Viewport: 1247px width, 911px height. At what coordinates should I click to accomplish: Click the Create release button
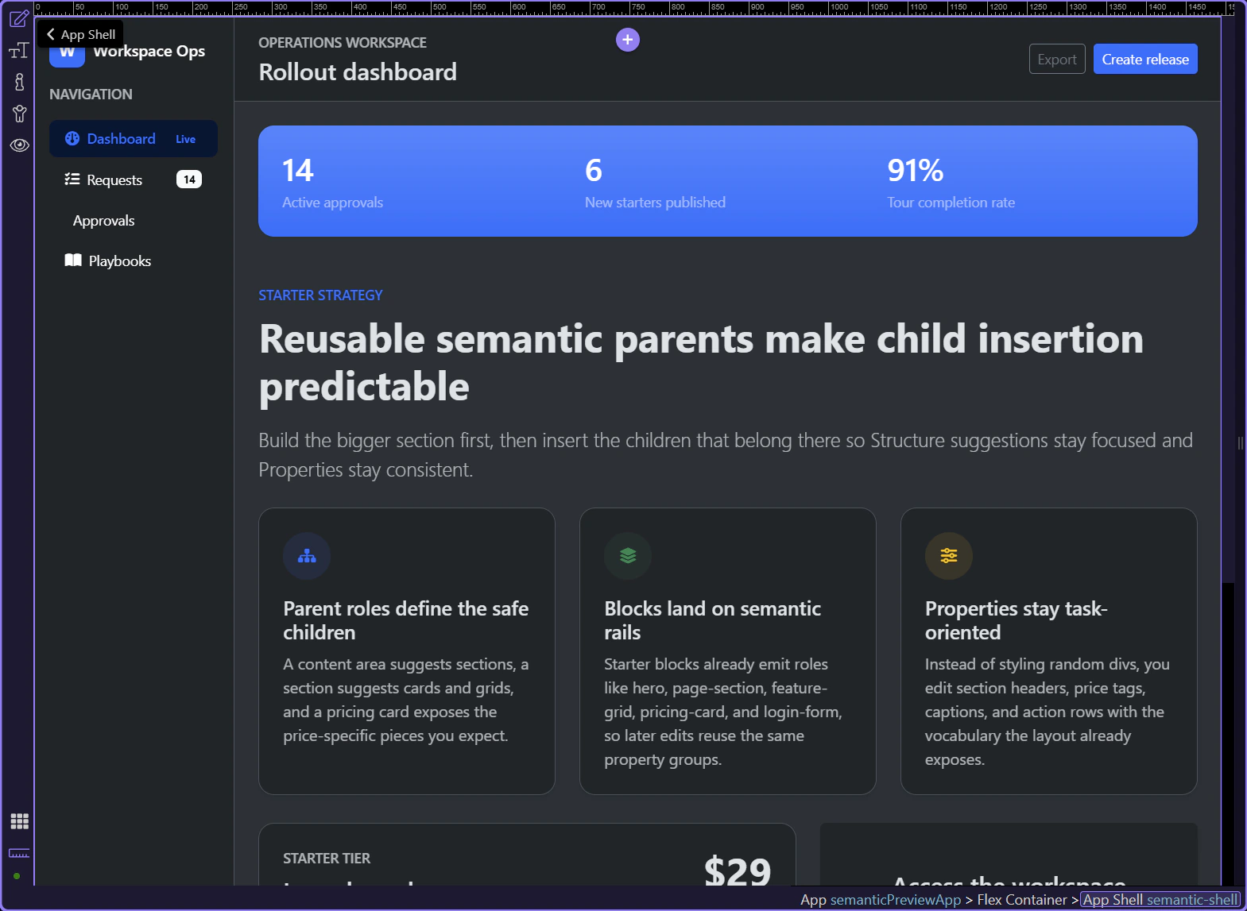1145,60
